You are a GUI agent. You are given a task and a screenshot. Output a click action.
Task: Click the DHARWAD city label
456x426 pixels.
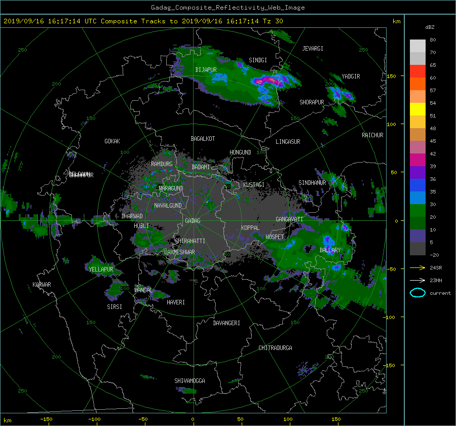[x=132, y=216]
